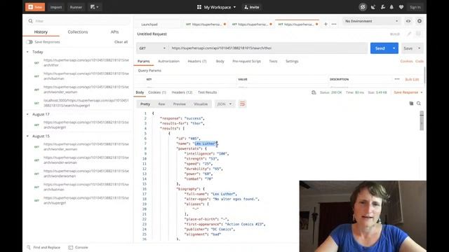This screenshot has height=252, width=449.
Task: Click the edit pencil icon beside BUILD
Action: pos(409,34)
